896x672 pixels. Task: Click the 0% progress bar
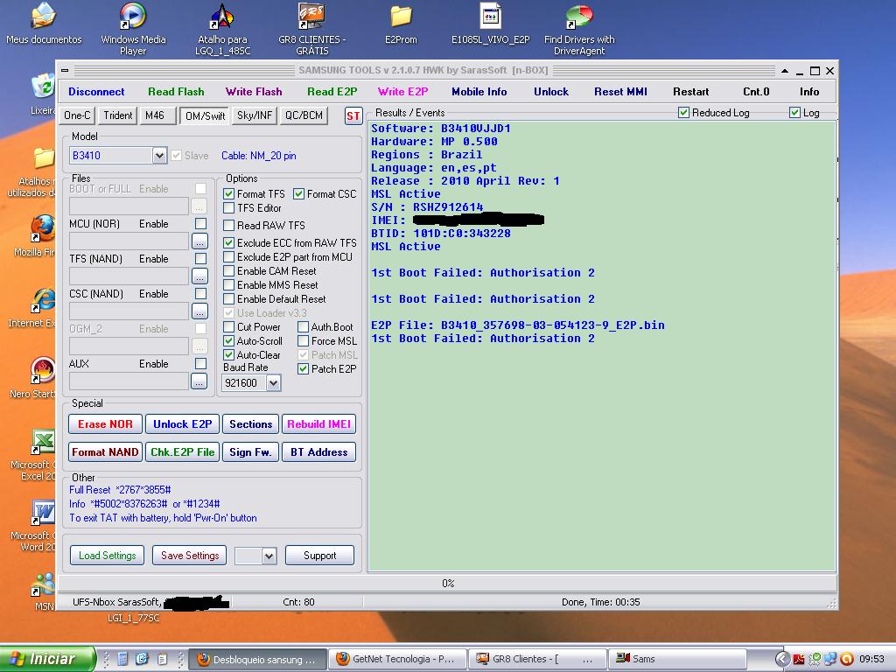[447, 584]
